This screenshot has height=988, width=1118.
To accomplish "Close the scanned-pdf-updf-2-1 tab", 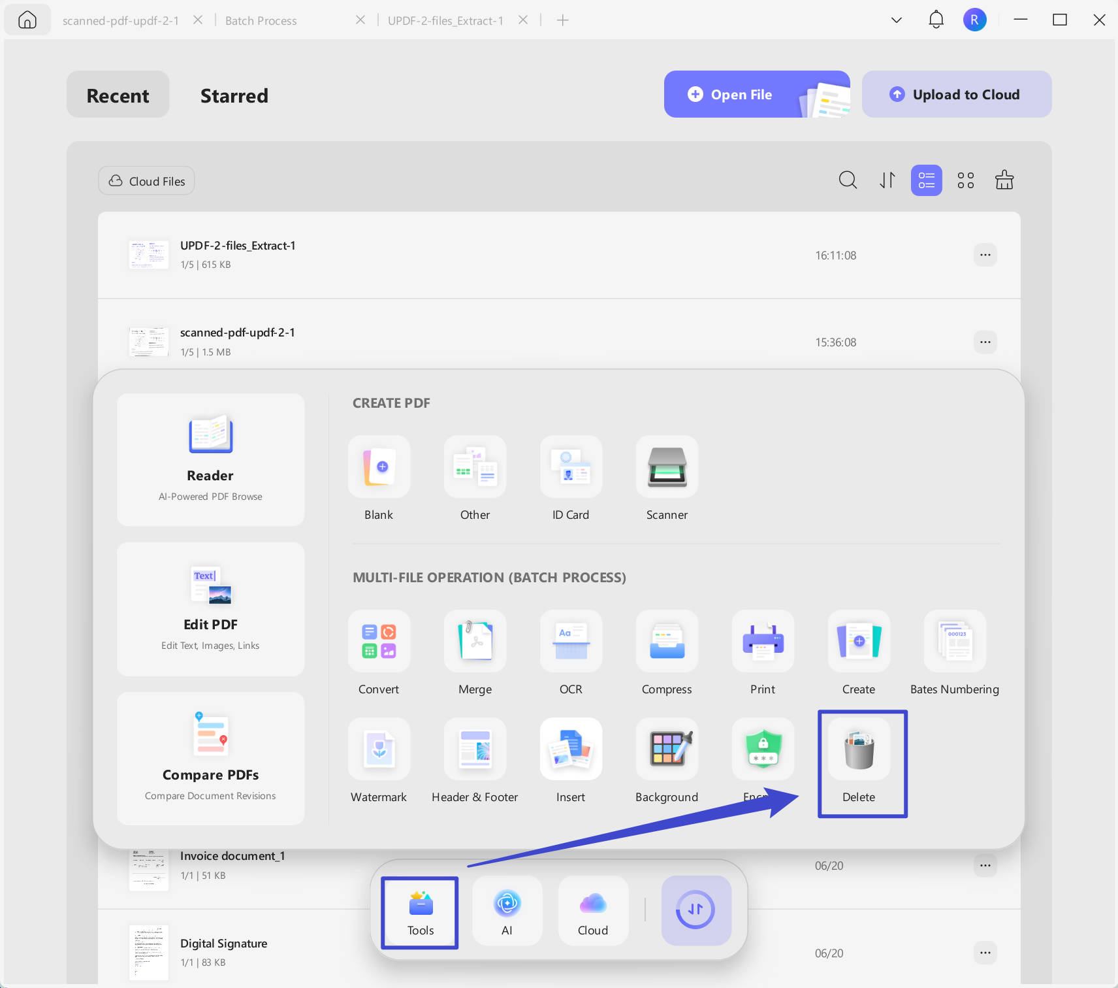I will [x=198, y=20].
